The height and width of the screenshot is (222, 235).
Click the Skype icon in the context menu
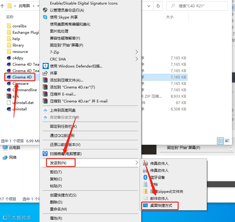click(x=45, y=17)
